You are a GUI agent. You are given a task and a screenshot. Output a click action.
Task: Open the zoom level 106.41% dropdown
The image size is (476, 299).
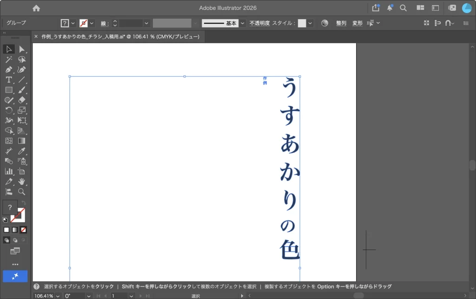point(58,296)
